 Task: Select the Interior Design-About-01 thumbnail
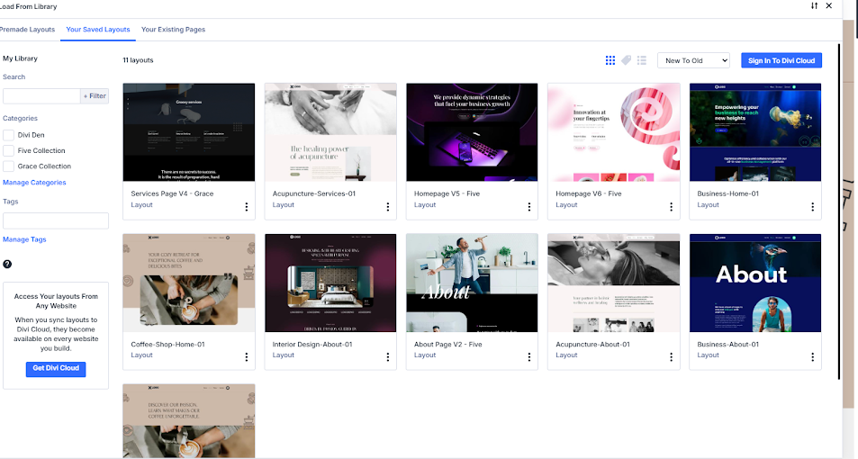coord(330,283)
